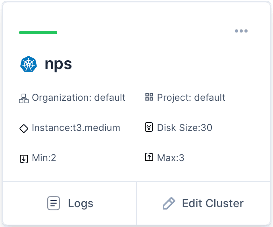273x227 pixels.
Task: Select the nps cluster name
Action: (58, 64)
